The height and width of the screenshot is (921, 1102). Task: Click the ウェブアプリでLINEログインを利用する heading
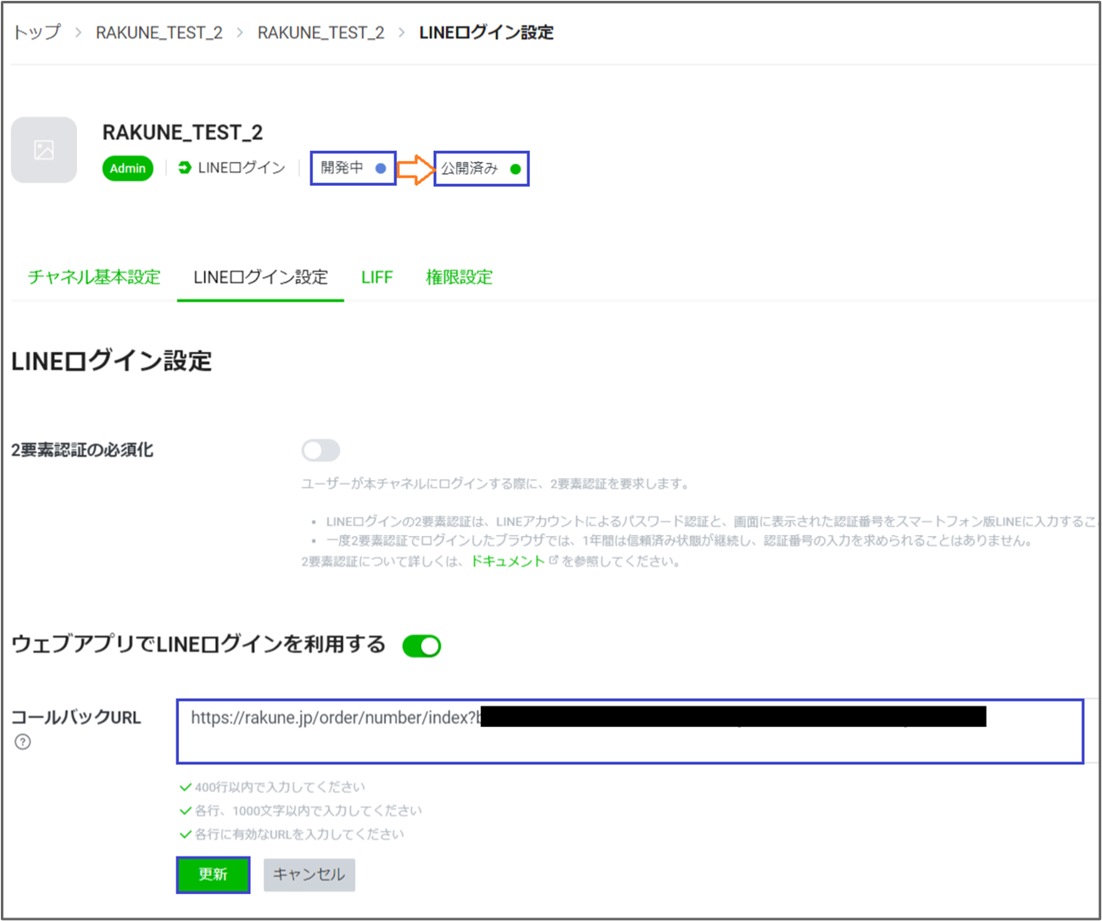click(x=198, y=645)
